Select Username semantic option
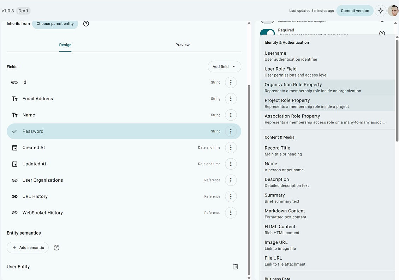 pyautogui.click(x=327, y=56)
